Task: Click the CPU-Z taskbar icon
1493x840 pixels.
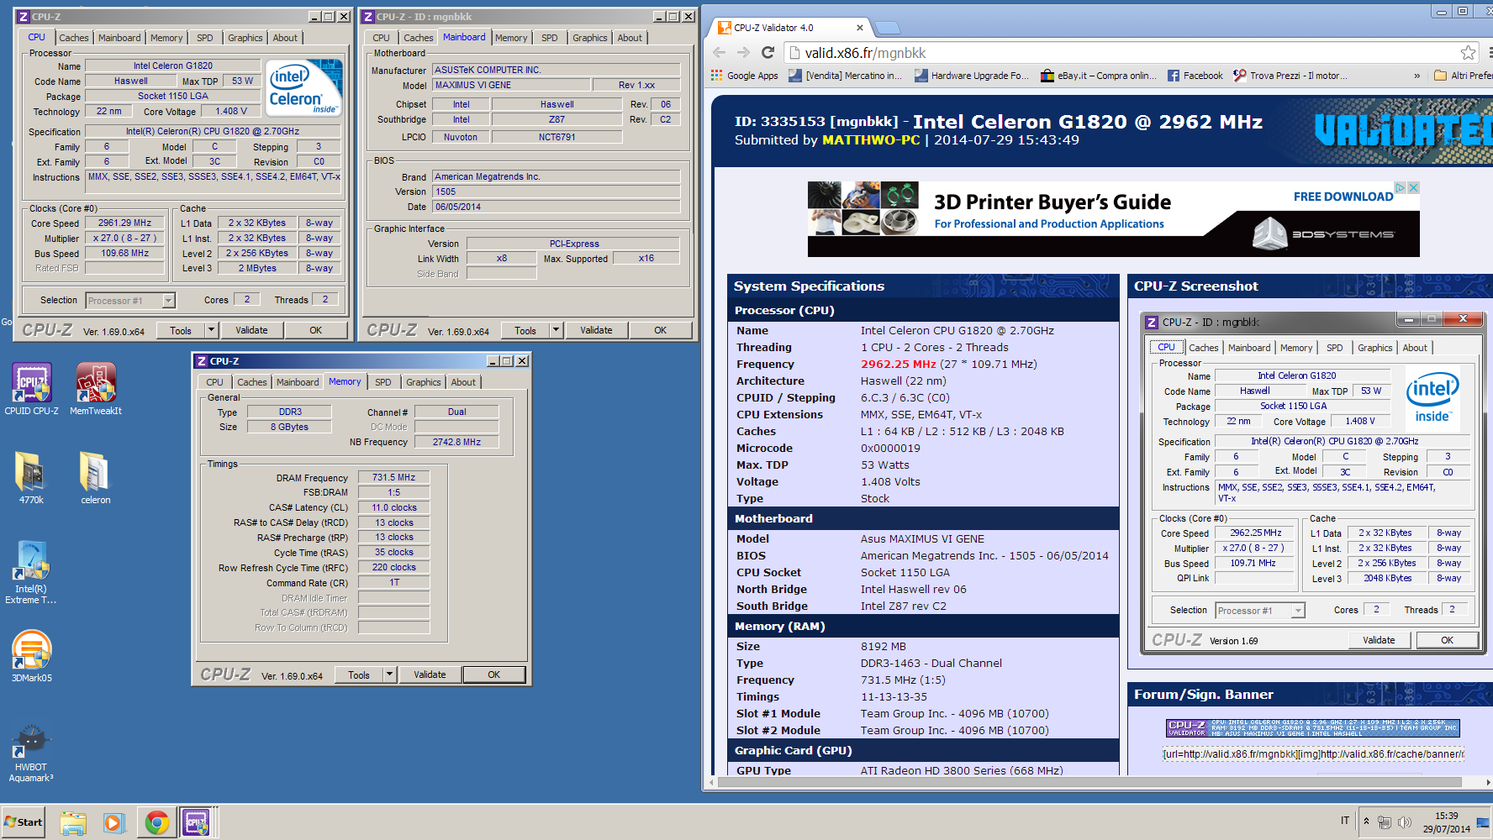Action: tap(196, 822)
